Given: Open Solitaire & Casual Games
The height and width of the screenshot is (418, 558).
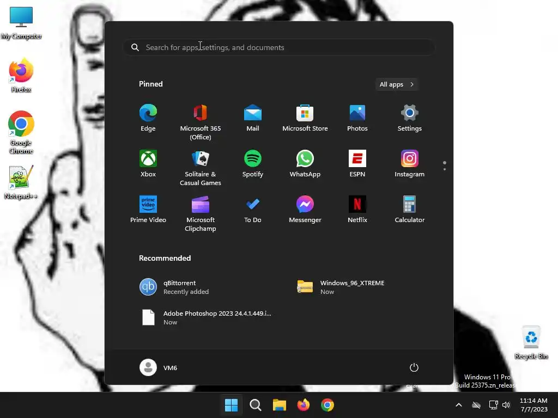Looking at the screenshot, I should (x=201, y=168).
